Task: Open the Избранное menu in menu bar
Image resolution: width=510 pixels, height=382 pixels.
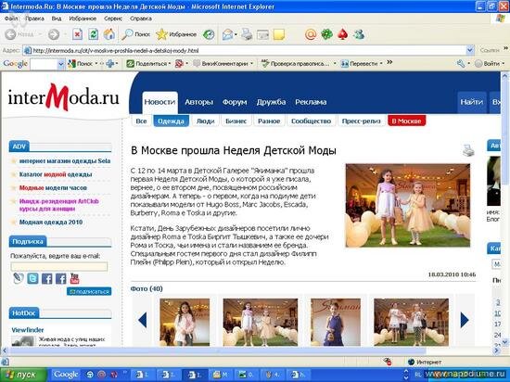Action: (83, 19)
